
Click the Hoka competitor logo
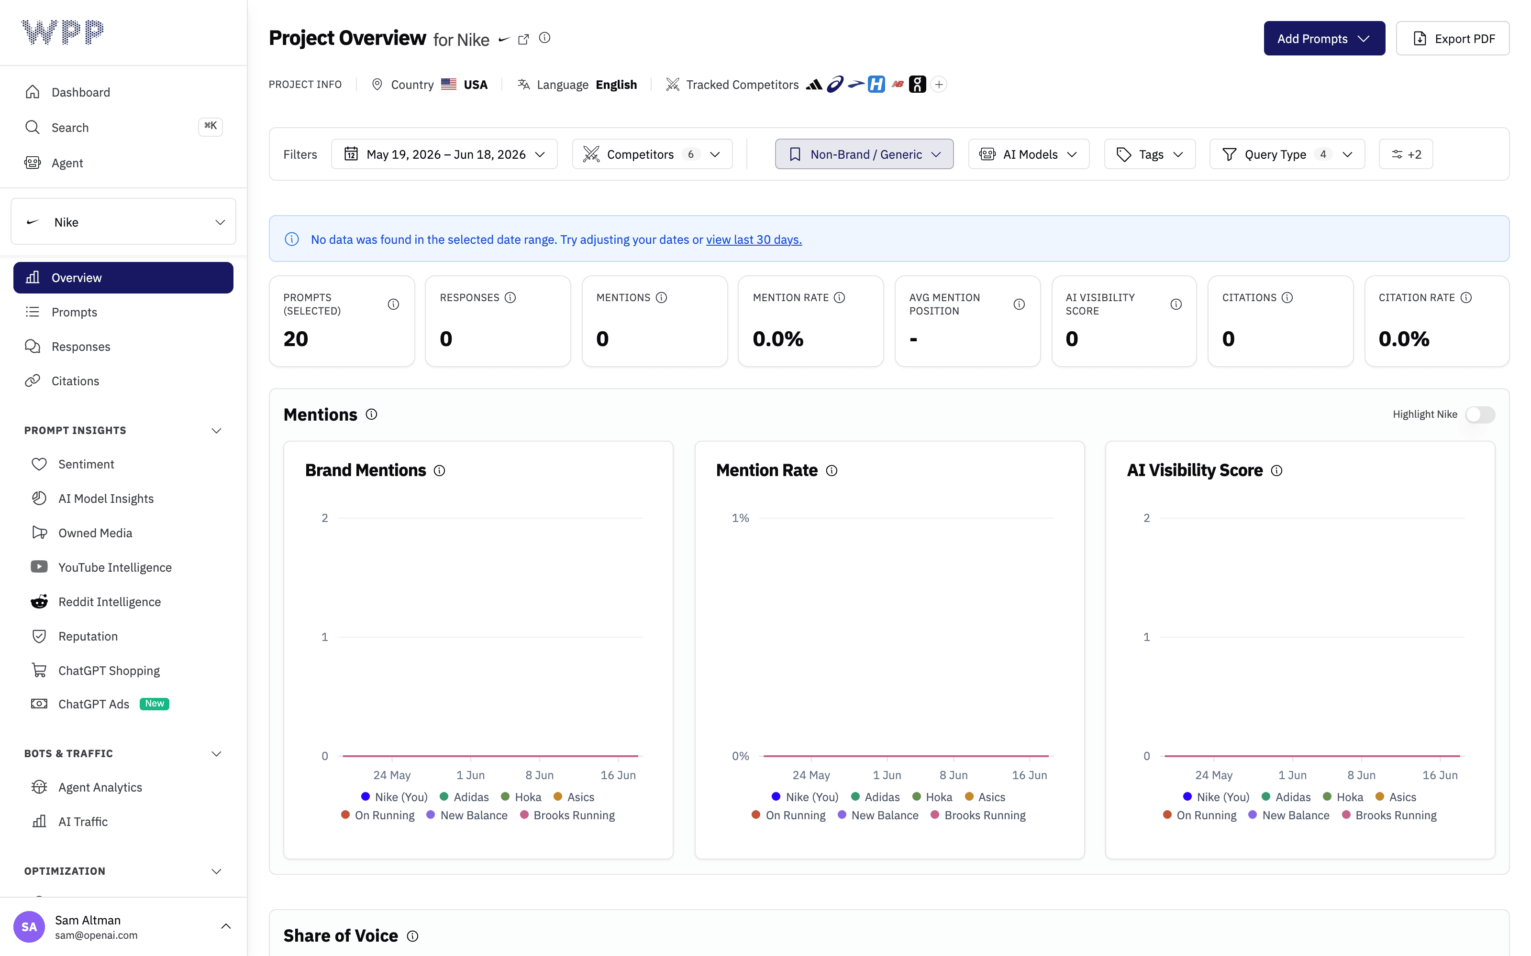[876, 84]
